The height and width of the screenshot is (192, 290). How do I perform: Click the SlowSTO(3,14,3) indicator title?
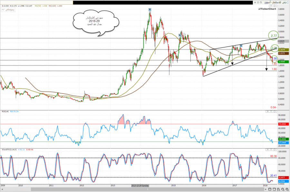coord(9,149)
